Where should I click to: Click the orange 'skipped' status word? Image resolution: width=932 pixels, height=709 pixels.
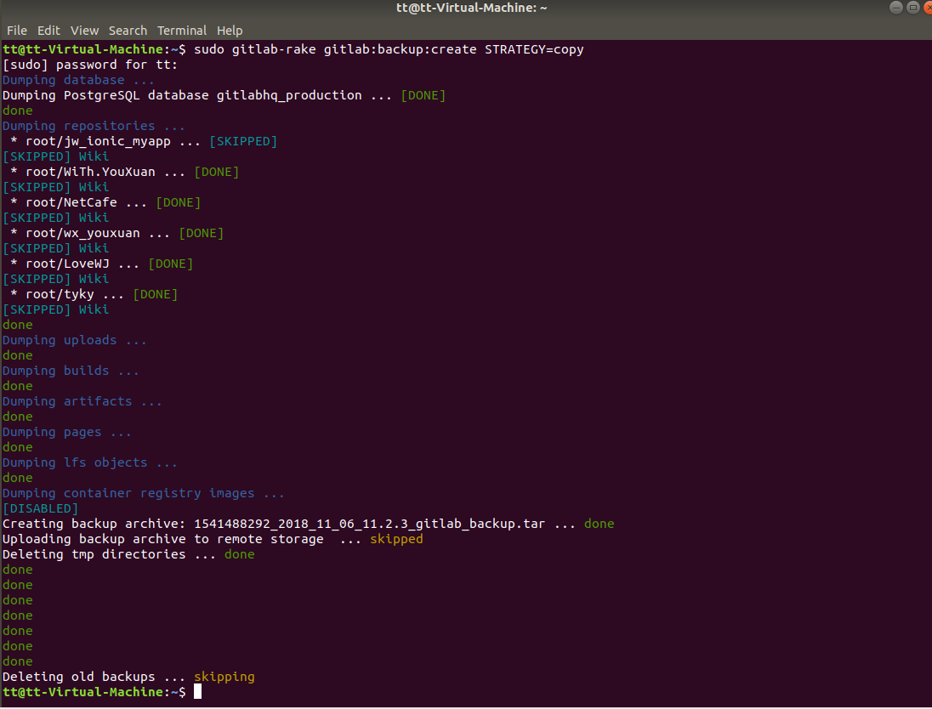396,539
